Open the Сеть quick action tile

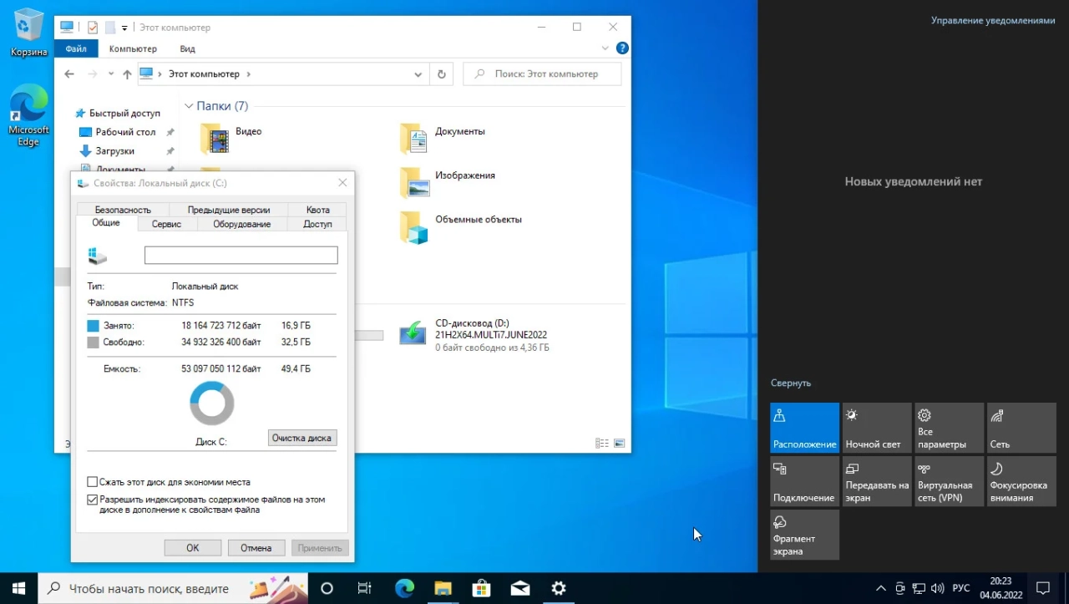(x=1021, y=428)
